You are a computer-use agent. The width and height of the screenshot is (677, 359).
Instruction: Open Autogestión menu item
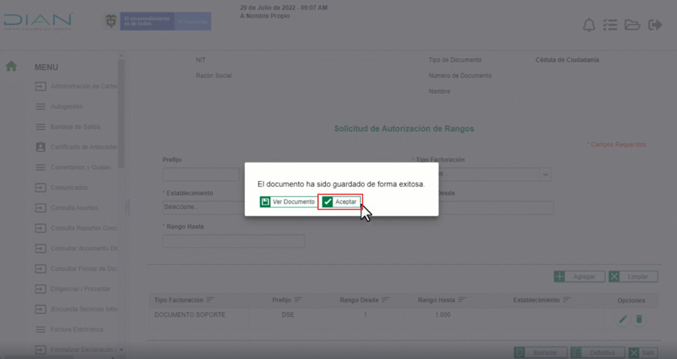click(x=67, y=106)
